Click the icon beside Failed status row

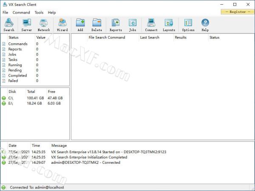point(4,81)
